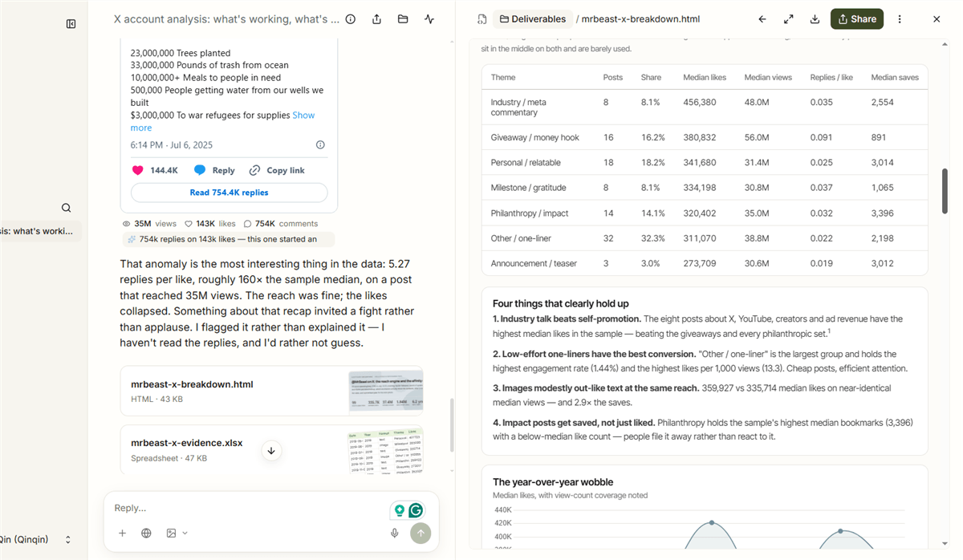Click the green Share button
Viewport: 963px width, 560px height.
coord(857,19)
